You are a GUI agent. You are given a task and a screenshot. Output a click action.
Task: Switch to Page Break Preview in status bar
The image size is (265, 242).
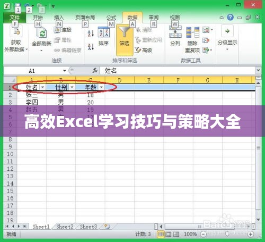[x=176, y=234]
